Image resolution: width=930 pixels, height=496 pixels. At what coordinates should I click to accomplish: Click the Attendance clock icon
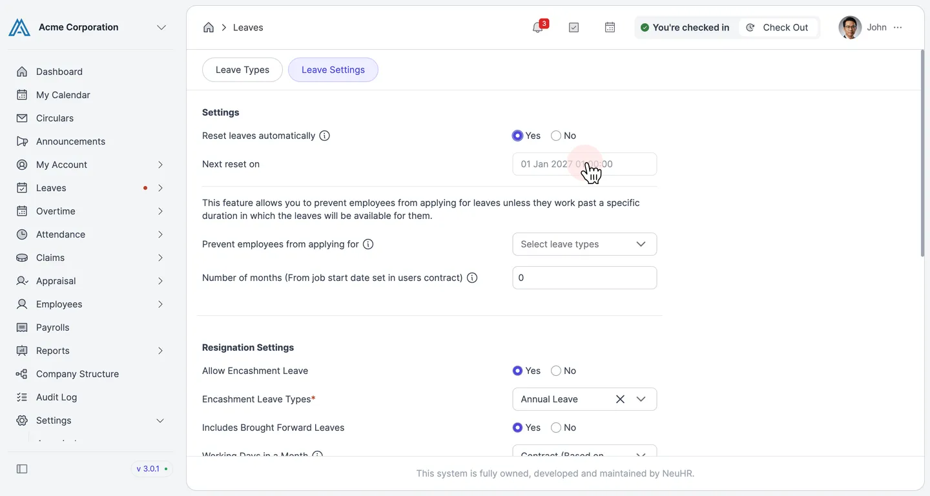pos(22,234)
